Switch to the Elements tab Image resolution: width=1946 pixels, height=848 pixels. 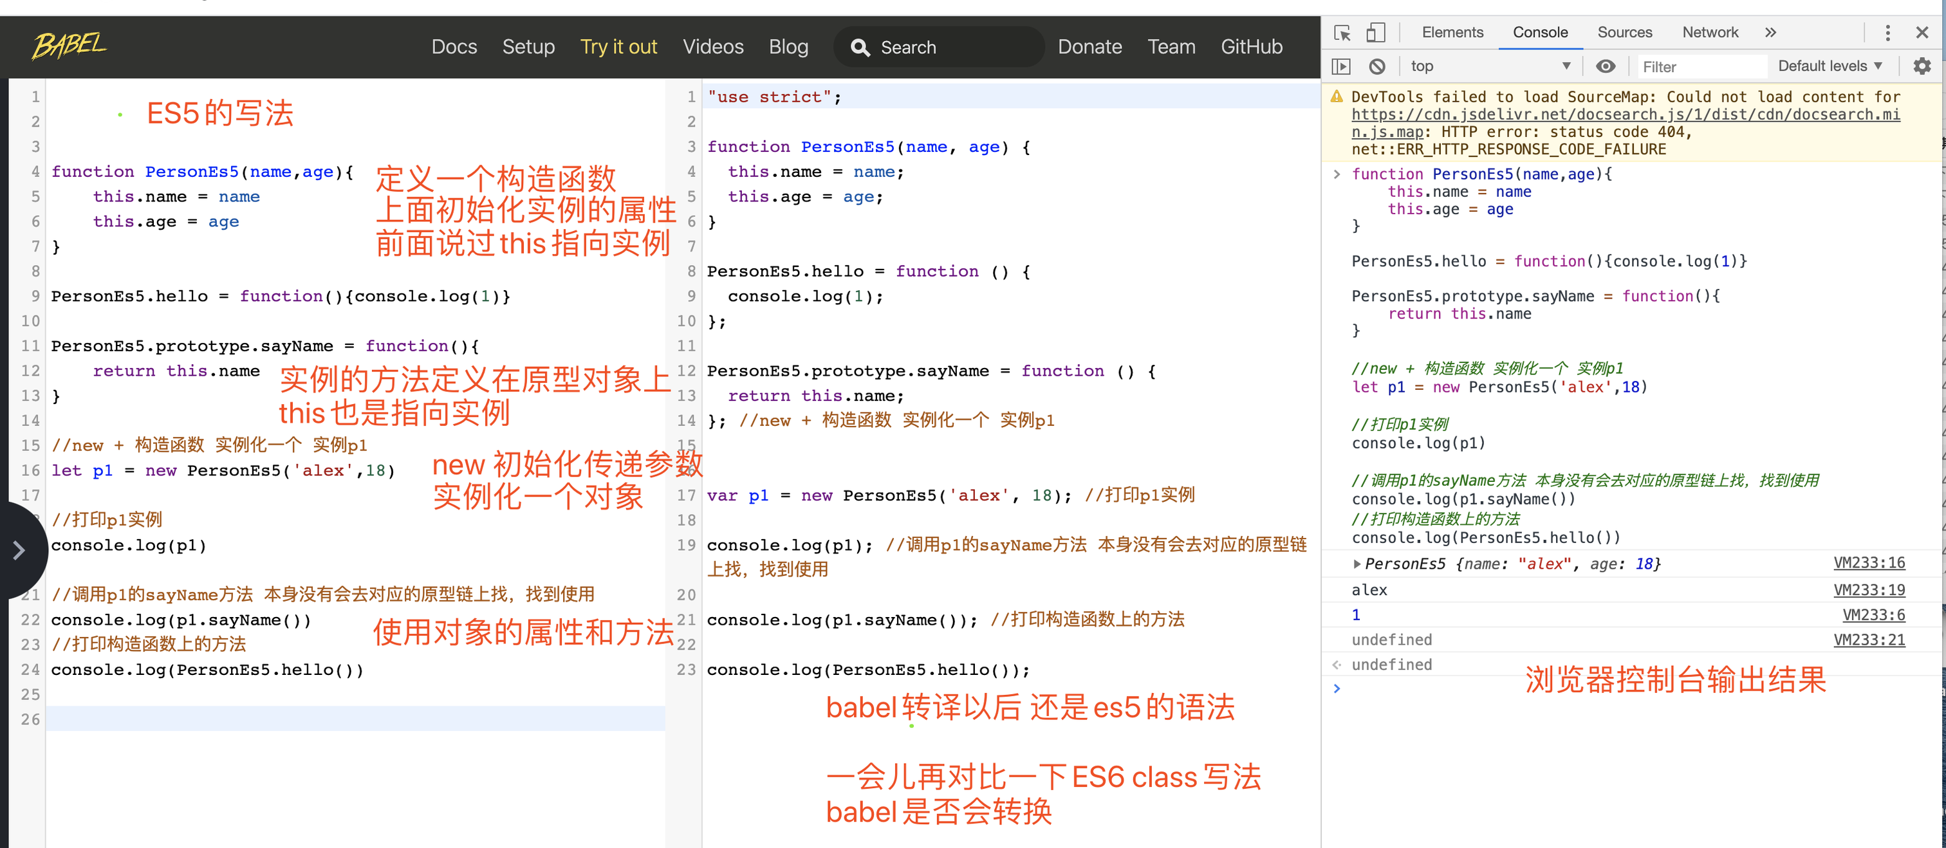1452,32
